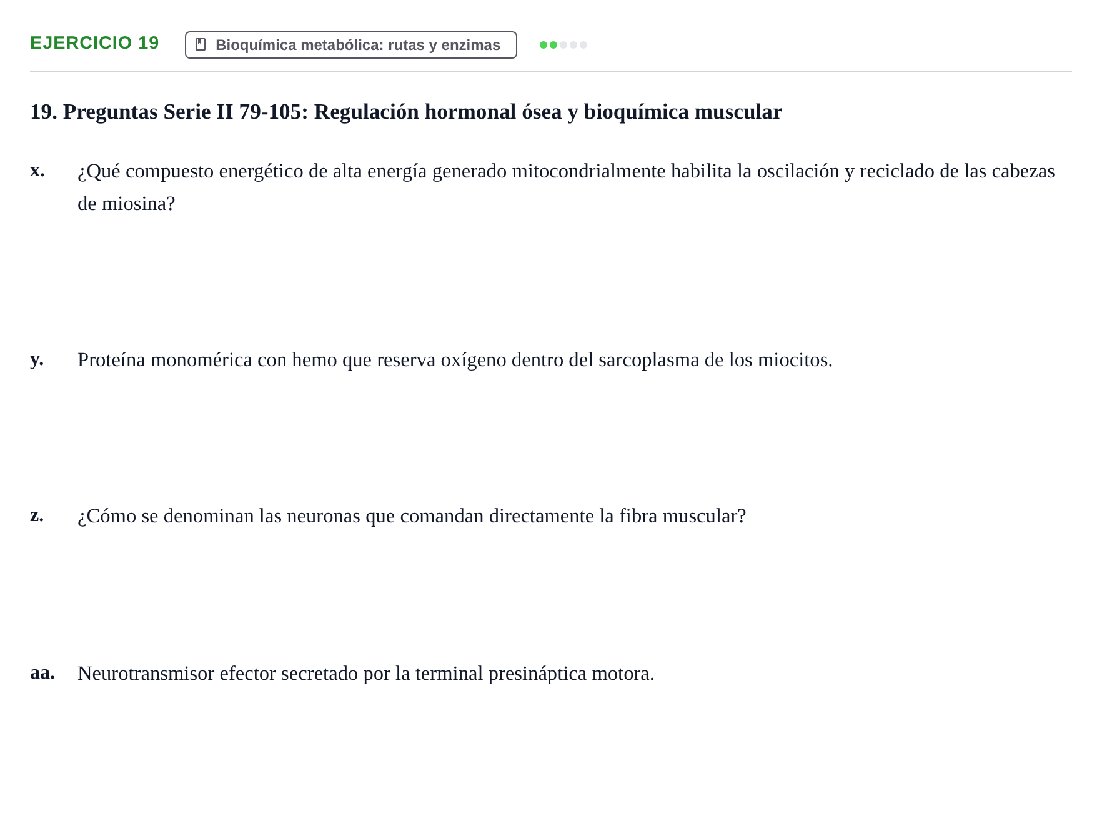The height and width of the screenshot is (826, 1102).
Task: Select question aa about neurotransmisor efector
Action: point(366,674)
